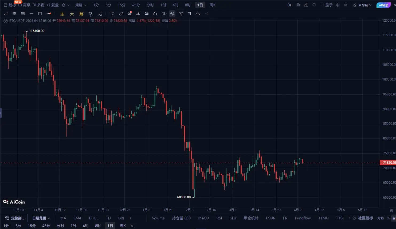
Task: Toggle the drawing lock icon
Action: coord(155,14)
